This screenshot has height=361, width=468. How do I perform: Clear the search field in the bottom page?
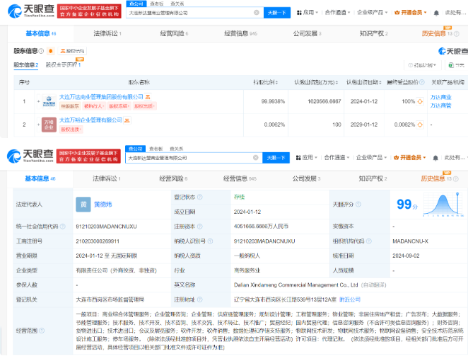coord(255,157)
